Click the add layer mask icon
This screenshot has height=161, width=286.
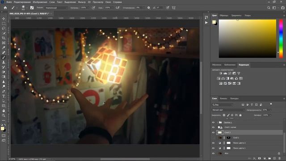(259, 158)
